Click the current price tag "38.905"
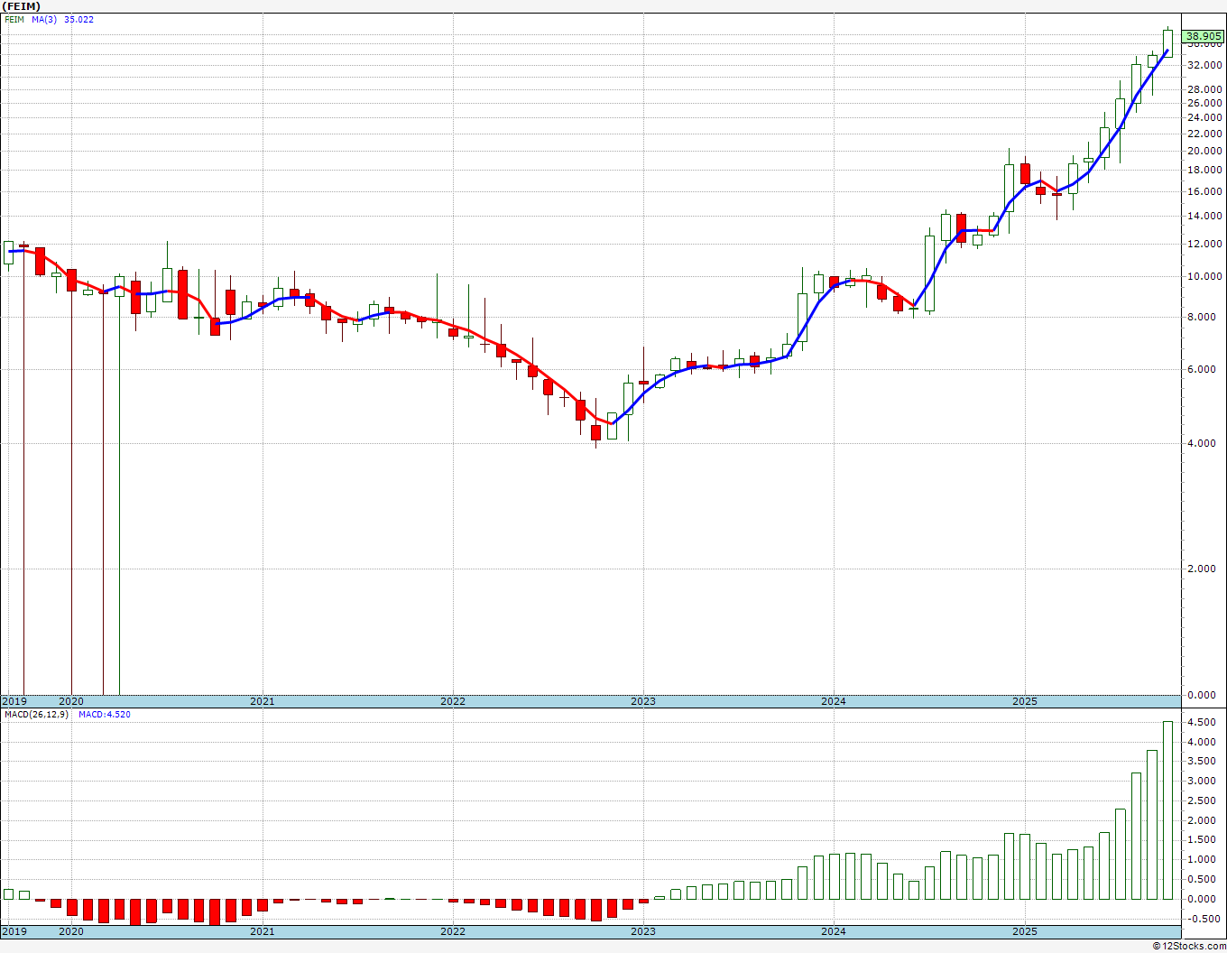 click(1204, 37)
